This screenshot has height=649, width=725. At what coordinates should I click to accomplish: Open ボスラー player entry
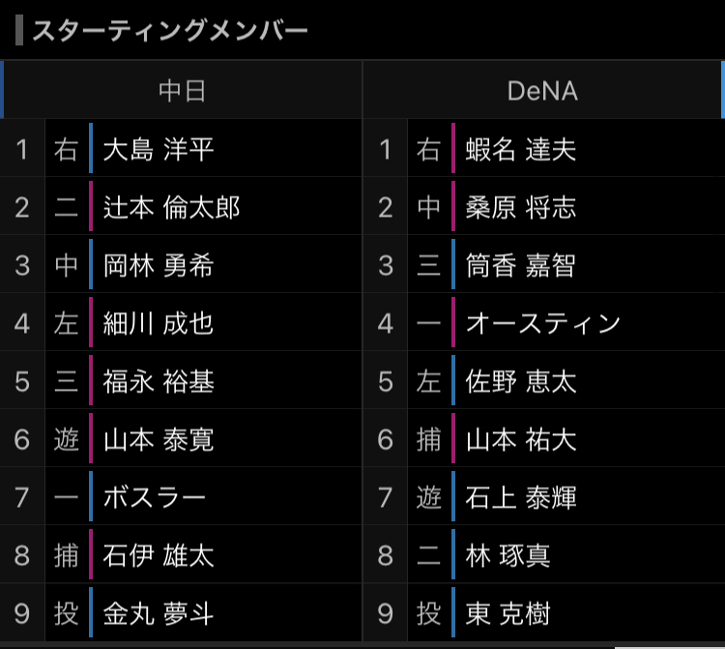154,498
